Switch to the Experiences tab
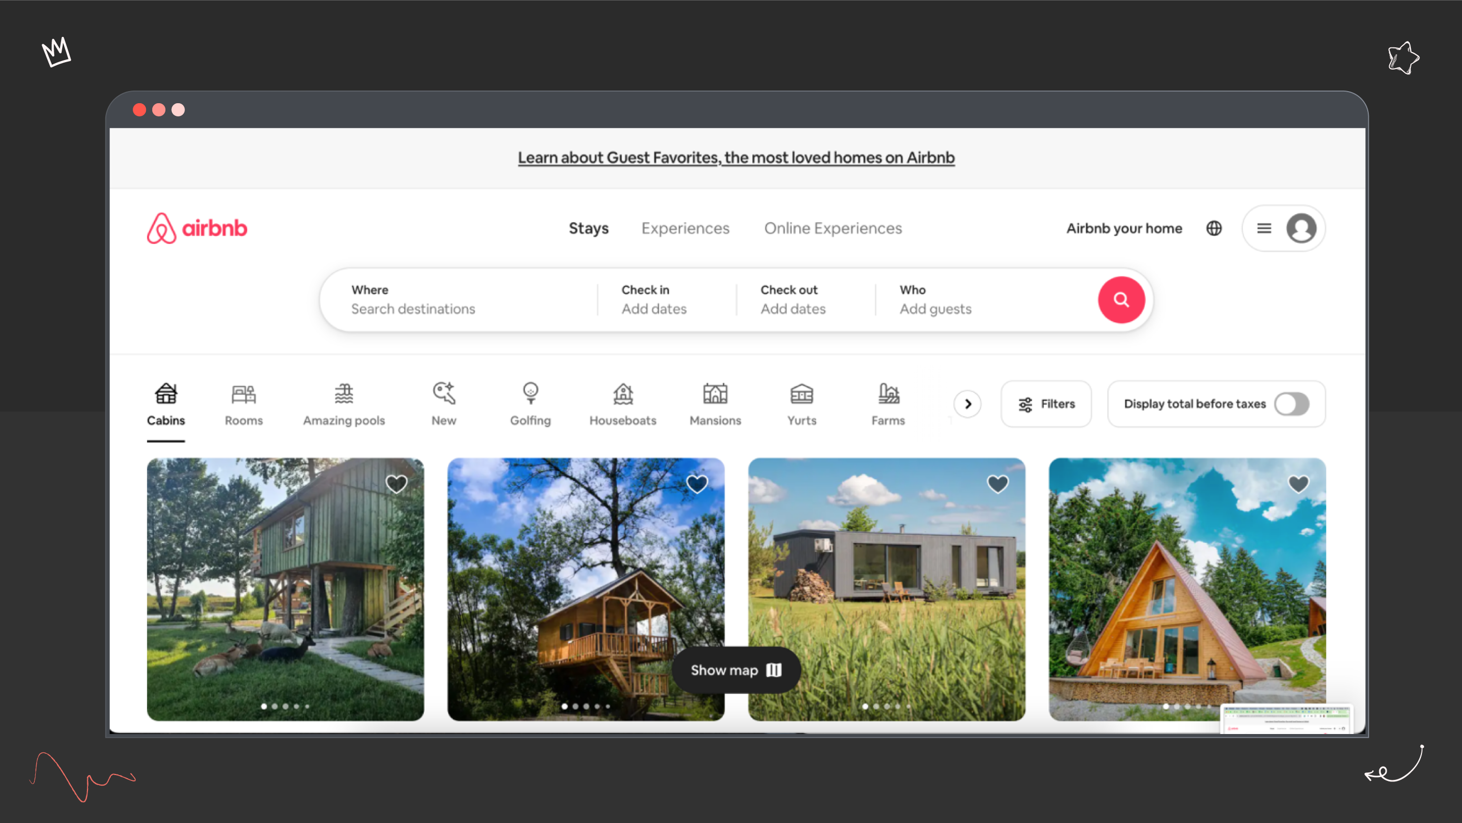This screenshot has height=823, width=1462. [x=685, y=228]
